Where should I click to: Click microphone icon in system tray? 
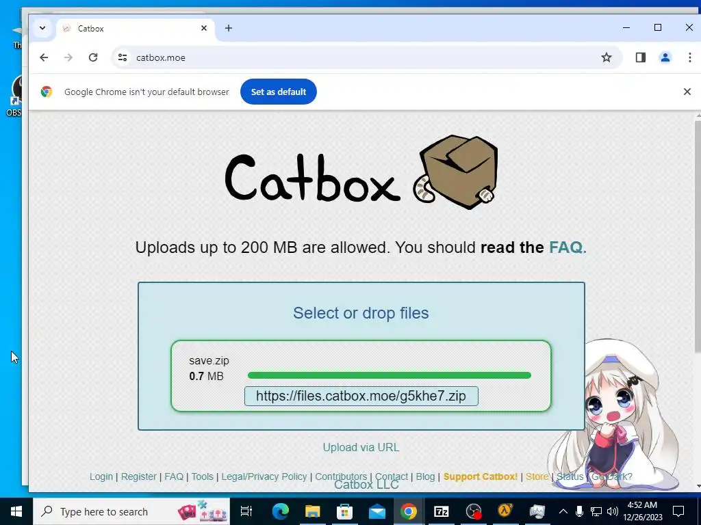pos(579,511)
